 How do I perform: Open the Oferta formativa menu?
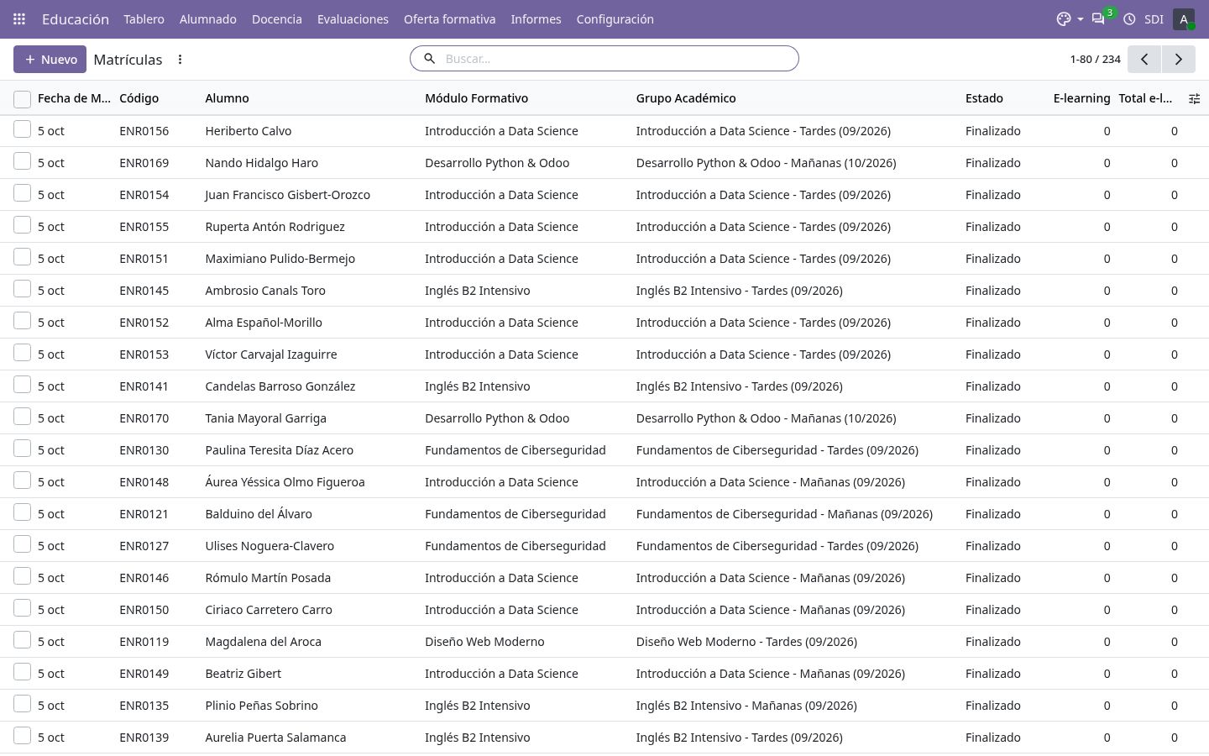point(449,18)
